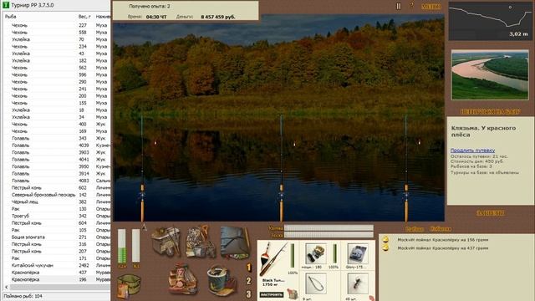Click the fly bait thumbnail
Viewport: 535px width, 301px height.
pyautogui.click(x=357, y=283)
